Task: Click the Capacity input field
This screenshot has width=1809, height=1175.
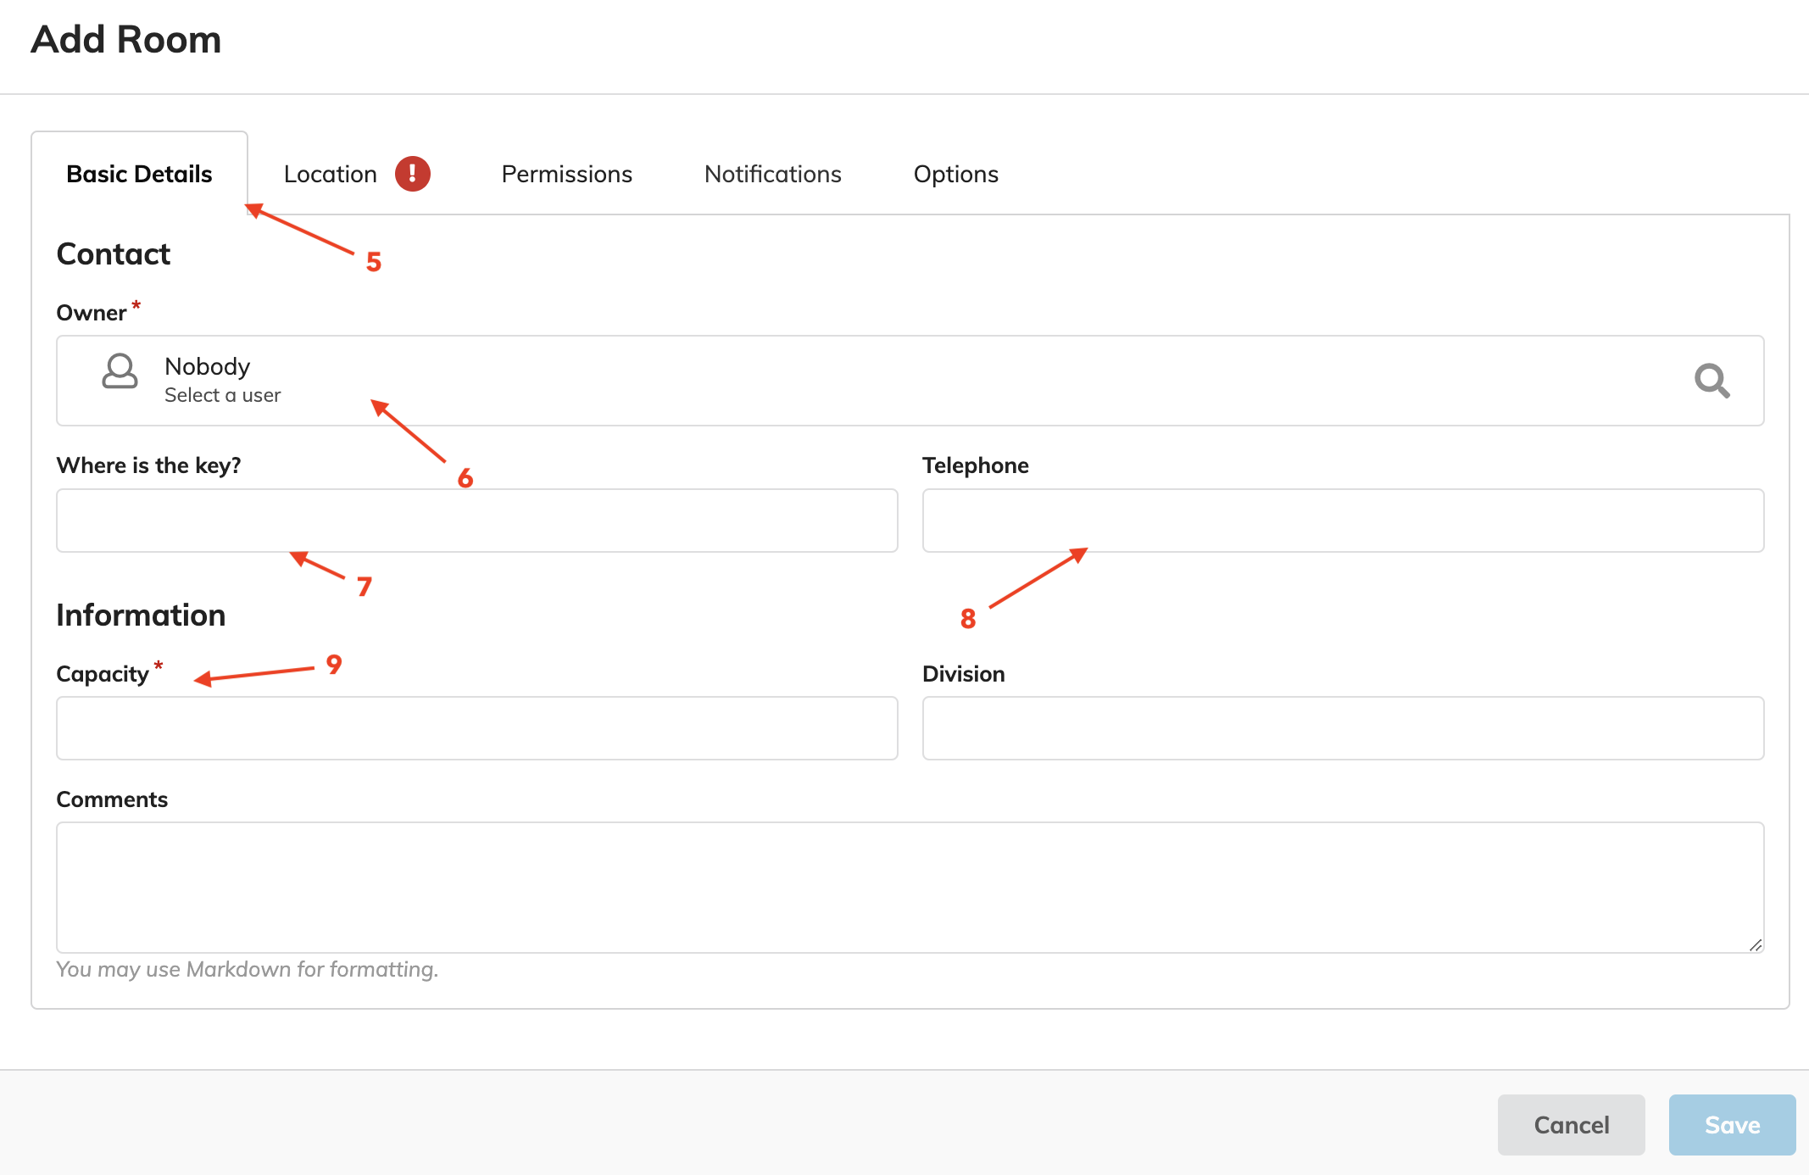Action: pos(476,728)
